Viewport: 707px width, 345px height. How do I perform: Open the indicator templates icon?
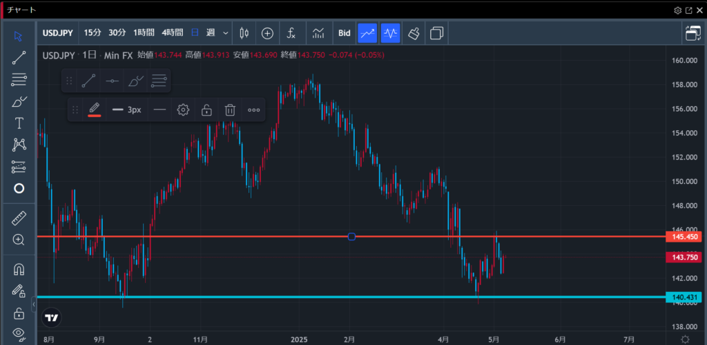(x=318, y=33)
